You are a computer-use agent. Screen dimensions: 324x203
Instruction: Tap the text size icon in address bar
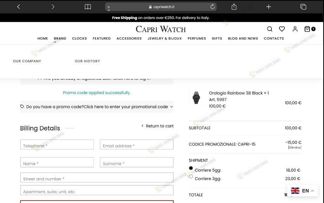point(109,8)
